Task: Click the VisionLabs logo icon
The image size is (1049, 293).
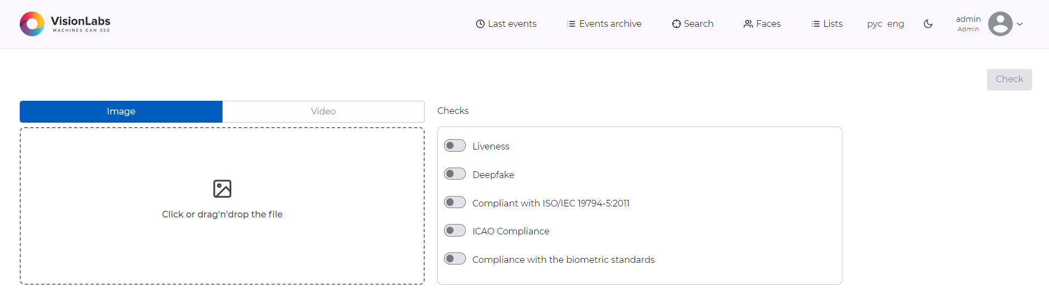Action: coord(32,24)
